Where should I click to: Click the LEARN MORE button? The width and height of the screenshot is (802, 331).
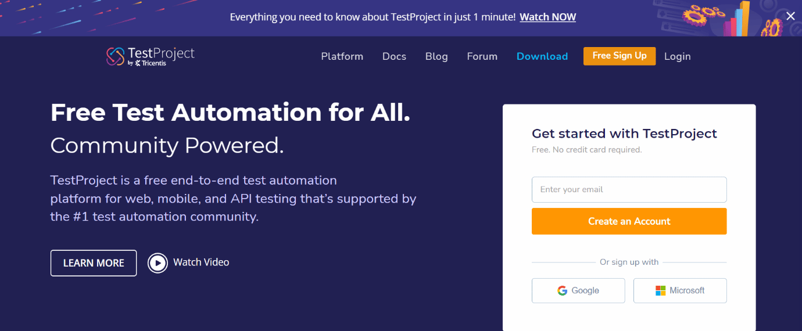[x=94, y=263]
